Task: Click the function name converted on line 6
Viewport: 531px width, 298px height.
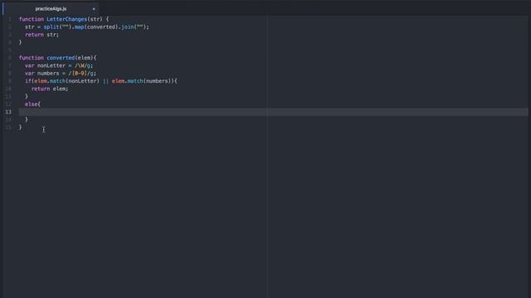Action: point(61,58)
